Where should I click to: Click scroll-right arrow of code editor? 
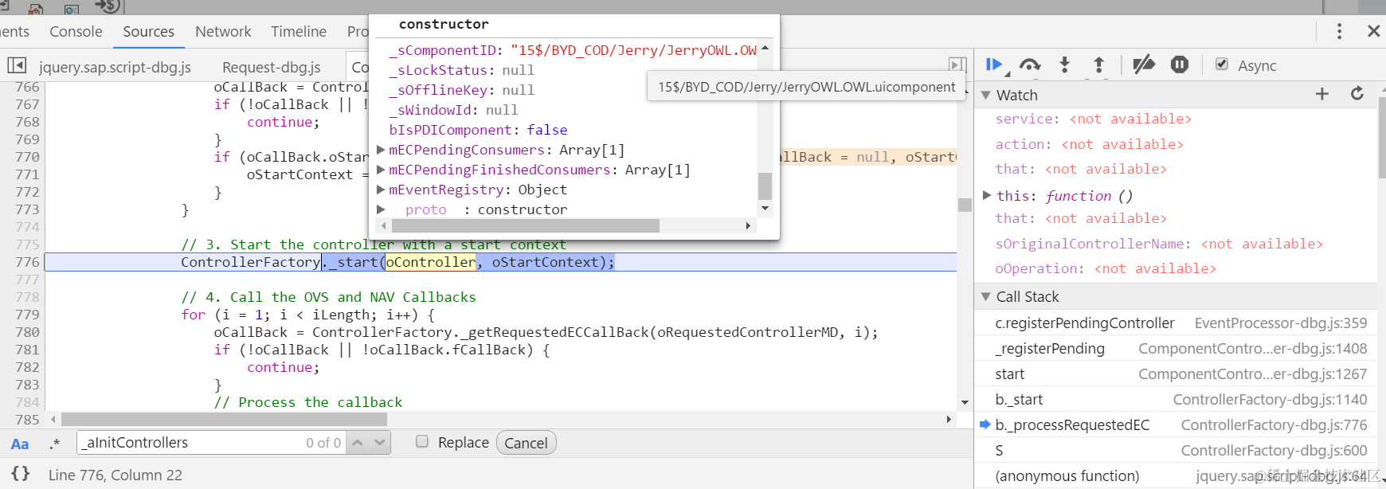point(949,419)
